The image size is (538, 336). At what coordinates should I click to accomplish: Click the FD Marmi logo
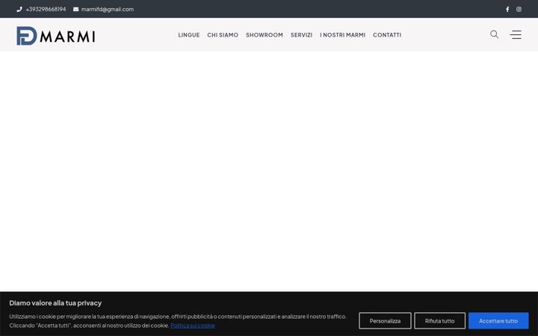(x=56, y=36)
